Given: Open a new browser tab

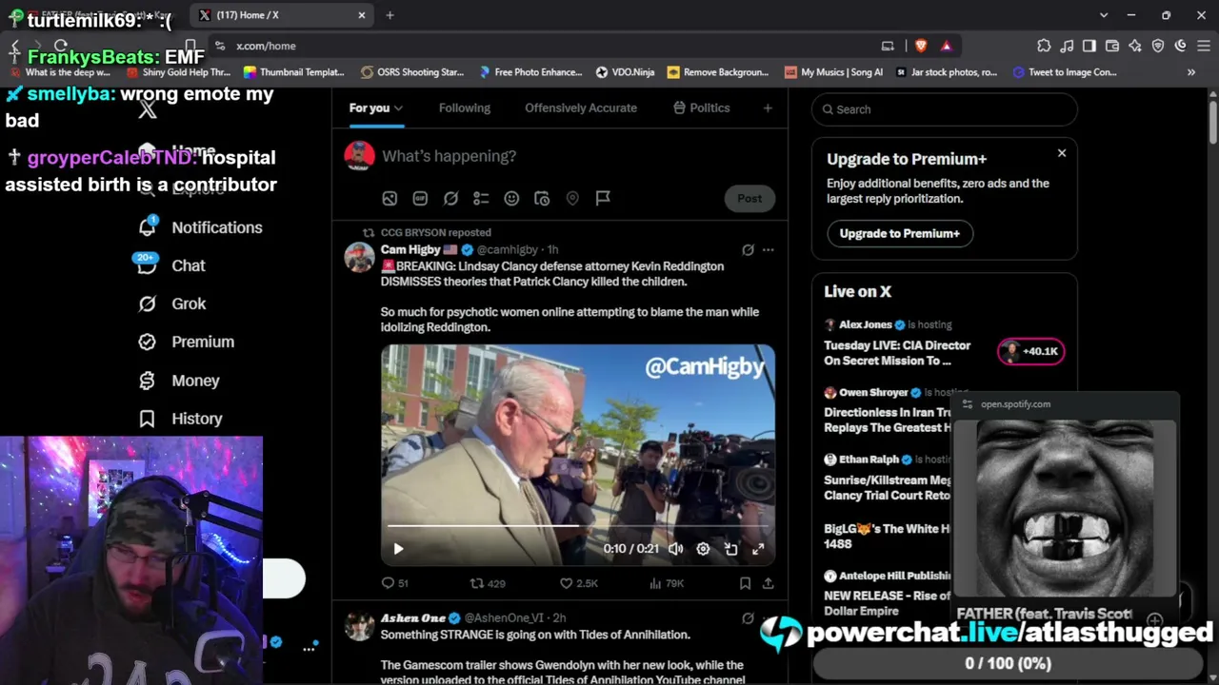Looking at the screenshot, I should (390, 15).
